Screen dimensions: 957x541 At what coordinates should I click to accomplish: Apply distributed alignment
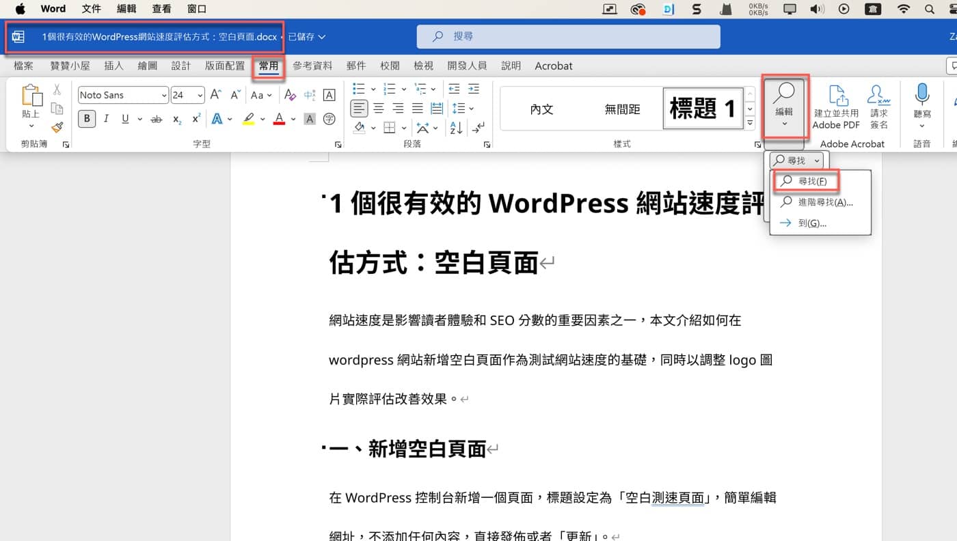[437, 108]
